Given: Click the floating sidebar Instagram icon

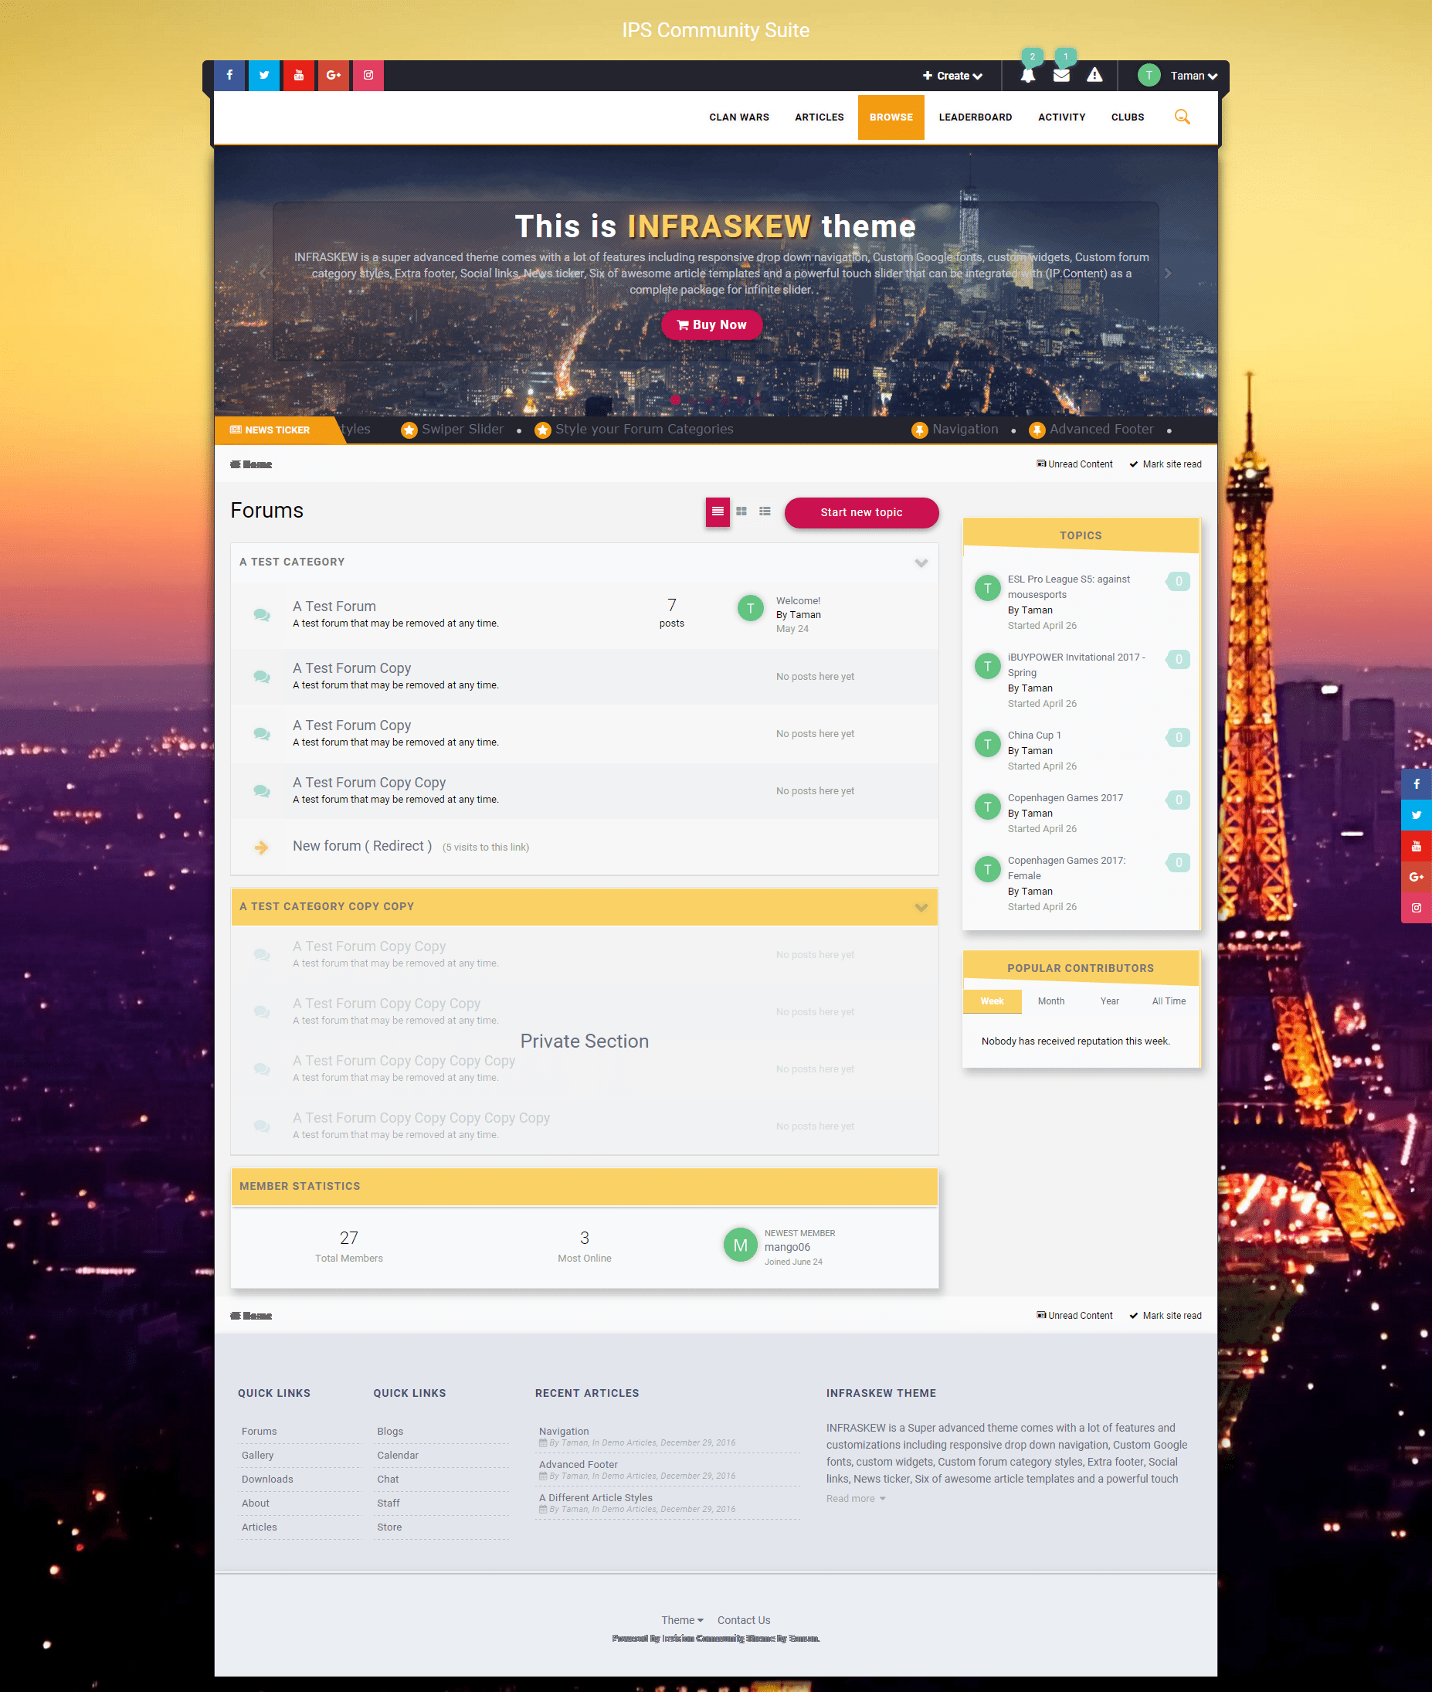Looking at the screenshot, I should coord(1417,907).
